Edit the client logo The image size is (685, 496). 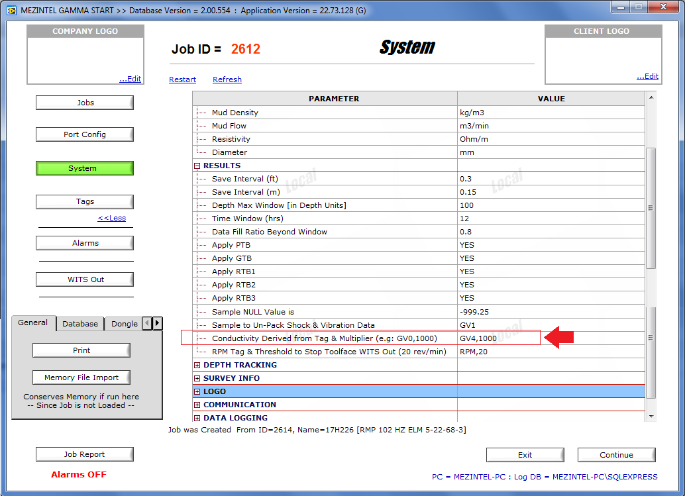click(647, 76)
